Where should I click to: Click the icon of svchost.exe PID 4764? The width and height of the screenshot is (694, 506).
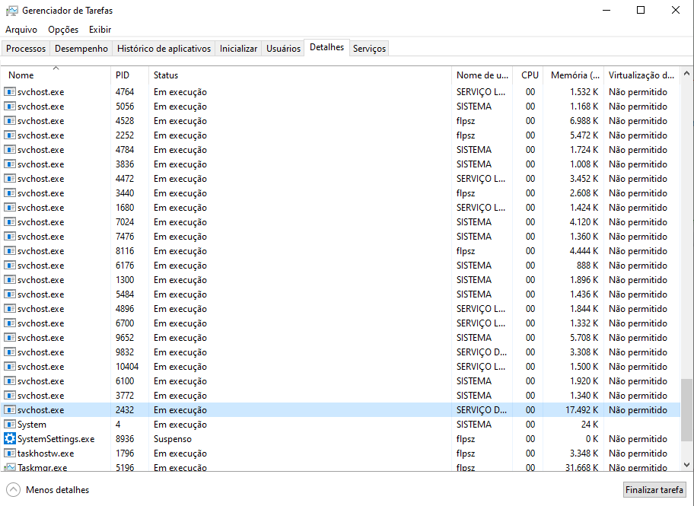10,91
